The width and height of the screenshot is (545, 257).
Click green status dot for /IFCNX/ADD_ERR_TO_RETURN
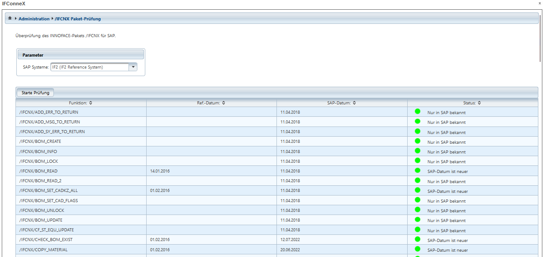(417, 111)
